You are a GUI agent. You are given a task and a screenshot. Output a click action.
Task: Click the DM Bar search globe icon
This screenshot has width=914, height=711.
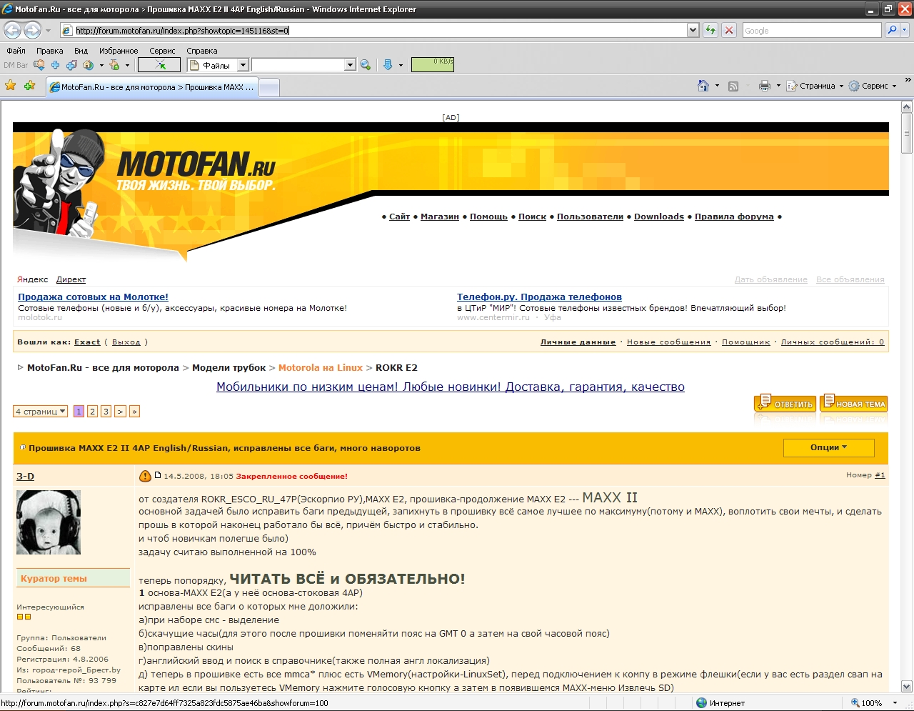(x=366, y=65)
